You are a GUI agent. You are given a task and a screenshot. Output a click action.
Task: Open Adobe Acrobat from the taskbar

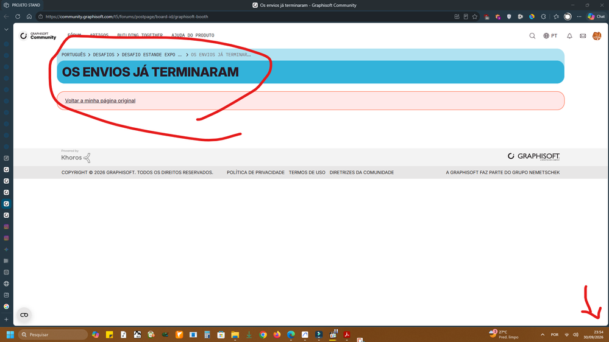[x=347, y=335]
